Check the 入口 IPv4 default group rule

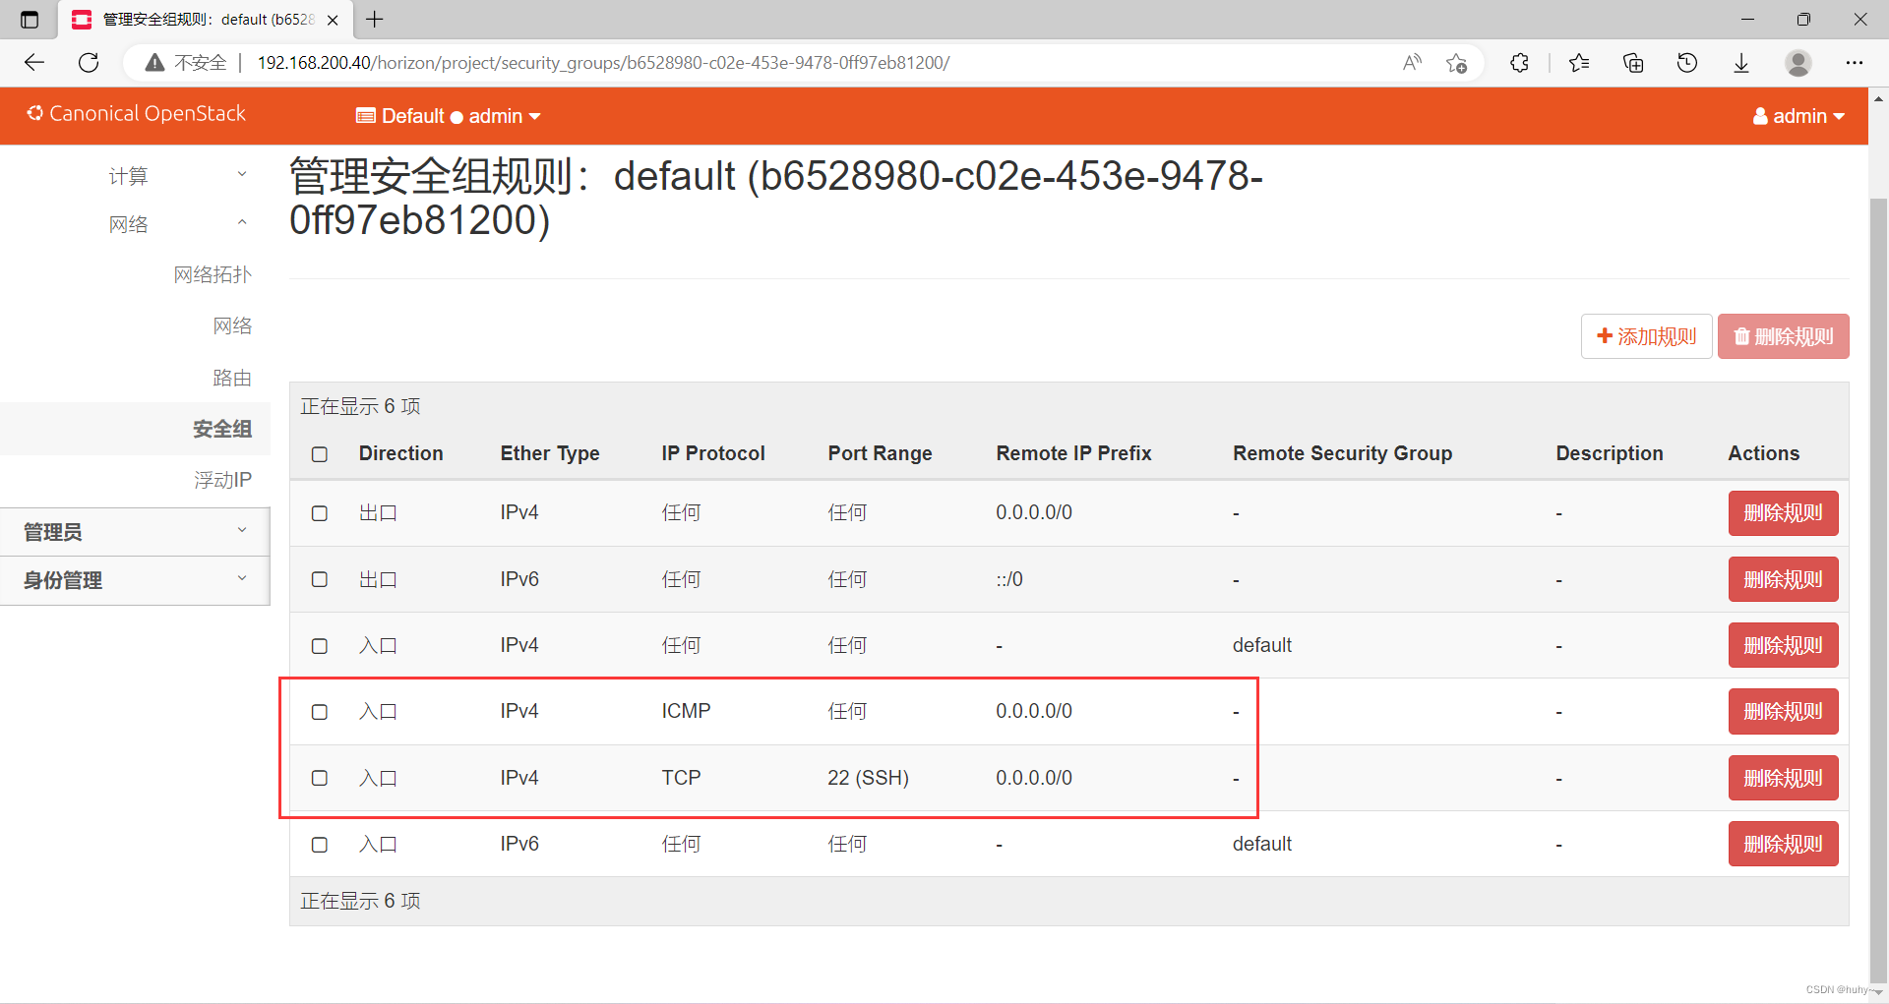(x=320, y=646)
